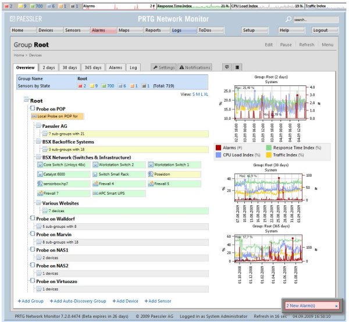Click the dark square icon beside the speech bubble

coord(237,67)
